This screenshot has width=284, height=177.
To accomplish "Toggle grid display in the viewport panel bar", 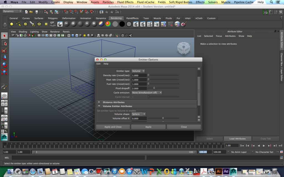I will [x=39, y=35].
